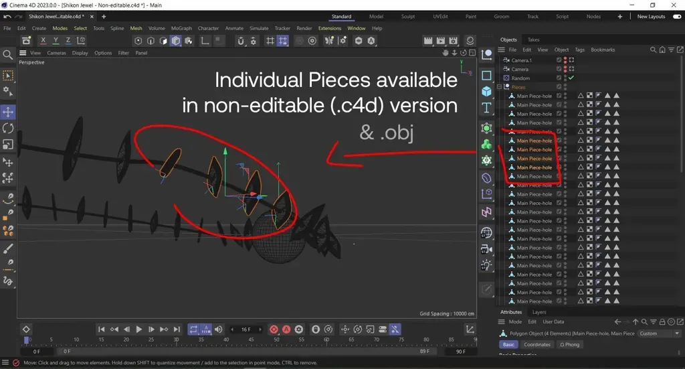Select the Scale tool in left toolbar

(x=8, y=144)
